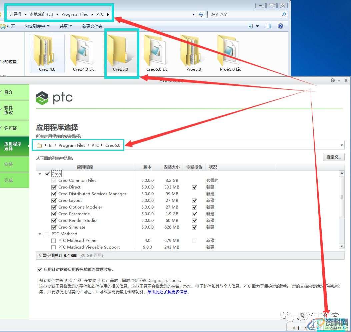The width and height of the screenshot is (351, 332).
Task: Click the blue help icon in Explorer toolbar
Action: tap(280, 26)
